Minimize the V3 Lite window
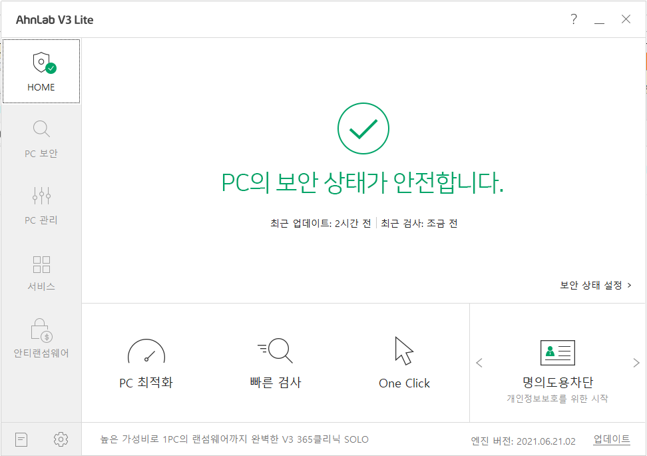Image resolution: width=647 pixels, height=456 pixels. (600, 19)
